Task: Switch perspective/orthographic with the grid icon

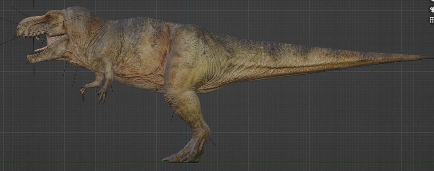Action: pos(432,20)
